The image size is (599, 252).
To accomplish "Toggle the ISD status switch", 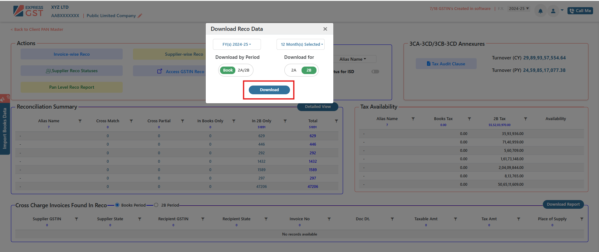I will pyautogui.click(x=375, y=72).
